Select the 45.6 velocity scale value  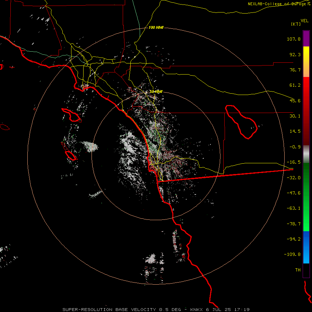(295, 101)
